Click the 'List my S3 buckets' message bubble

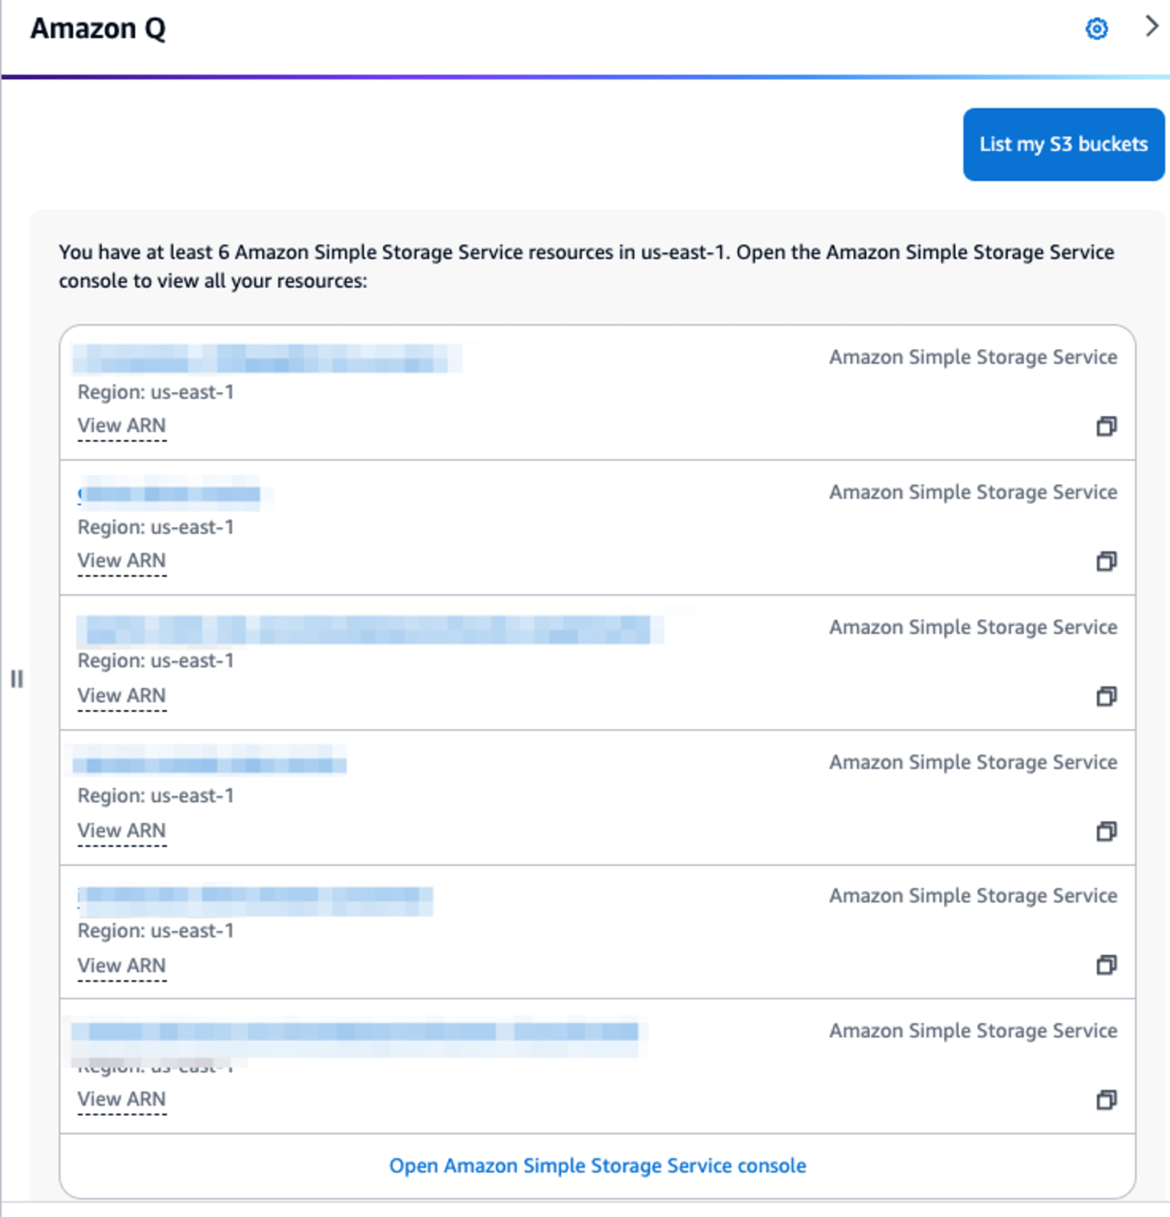point(1063,144)
